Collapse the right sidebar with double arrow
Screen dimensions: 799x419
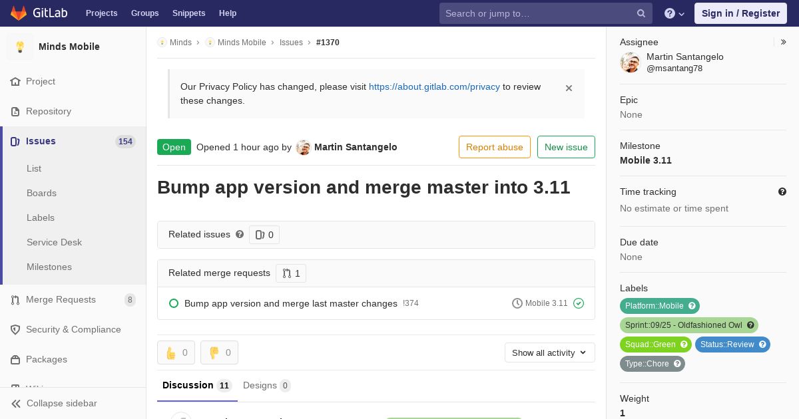[x=784, y=42]
